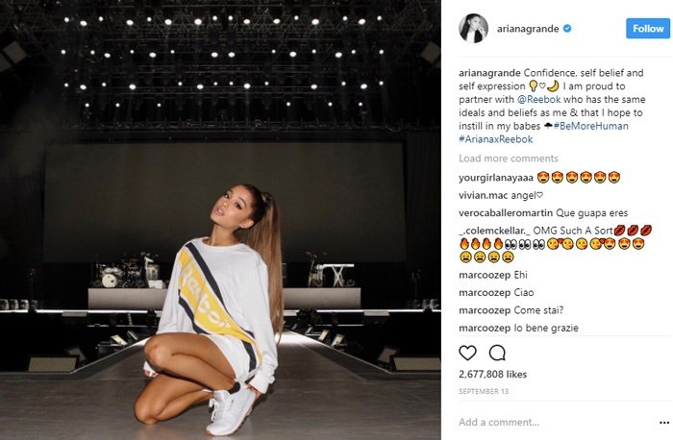The width and height of the screenshot is (673, 440).
Task: Open the _.colemckellar._ commenter profile
Action: pyautogui.click(x=494, y=231)
